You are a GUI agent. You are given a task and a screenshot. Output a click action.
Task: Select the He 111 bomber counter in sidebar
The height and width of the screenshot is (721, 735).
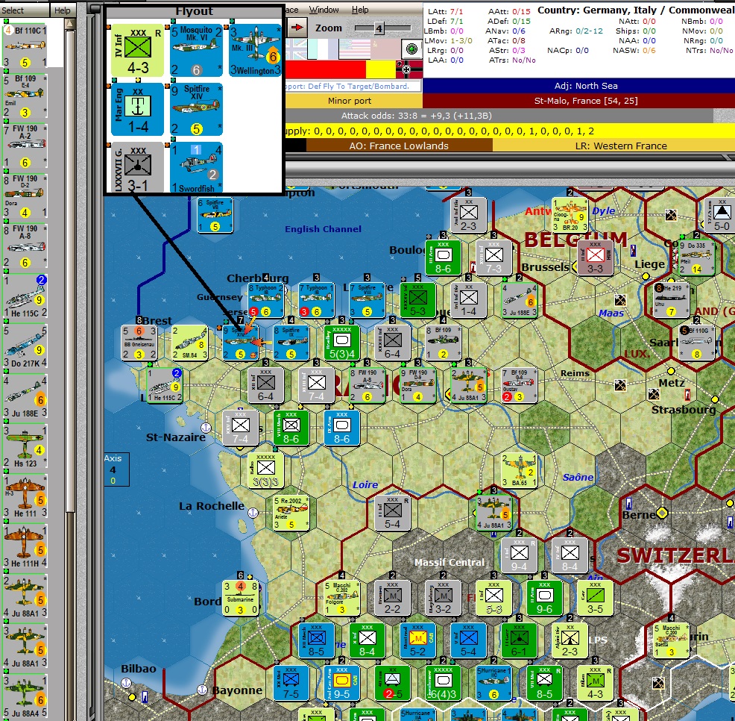[x=26, y=496]
